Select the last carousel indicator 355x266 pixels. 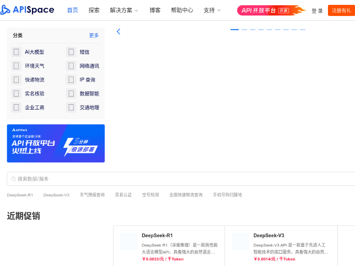click(x=303, y=30)
